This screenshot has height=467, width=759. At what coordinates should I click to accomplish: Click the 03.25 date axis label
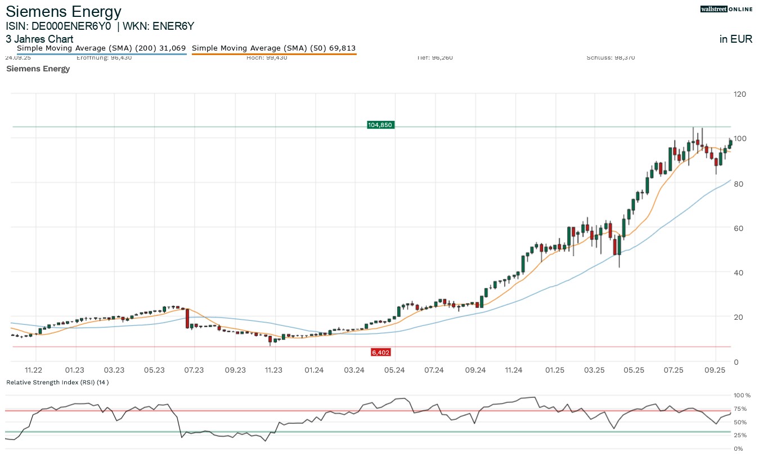595,370
